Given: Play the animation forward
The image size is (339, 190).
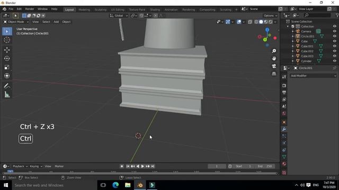Looking at the screenshot, I should pyautogui.click(x=142, y=166).
